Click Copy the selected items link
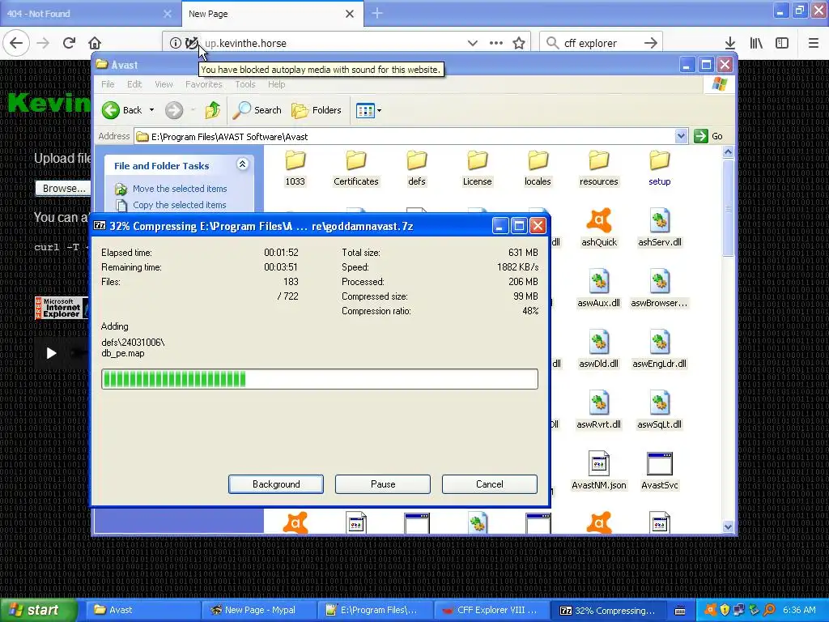The height and width of the screenshot is (622, 829). point(179,205)
